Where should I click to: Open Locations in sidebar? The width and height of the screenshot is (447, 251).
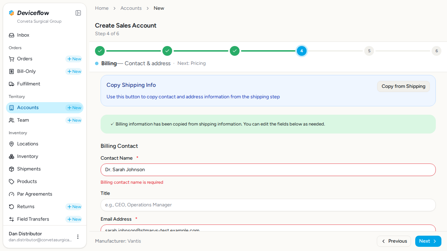(x=45, y=144)
